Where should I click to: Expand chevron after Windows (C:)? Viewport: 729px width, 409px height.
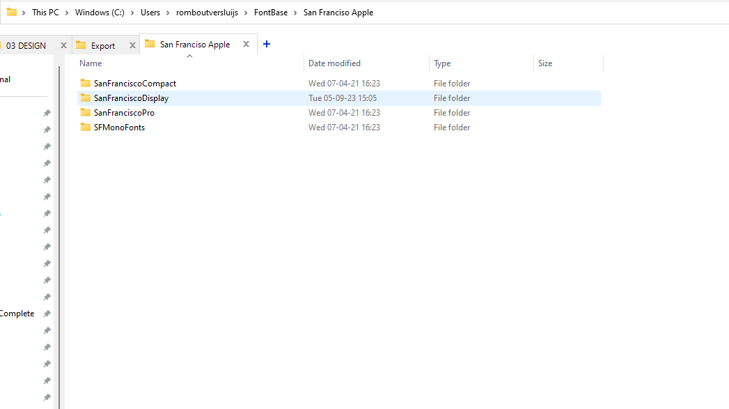[132, 13]
